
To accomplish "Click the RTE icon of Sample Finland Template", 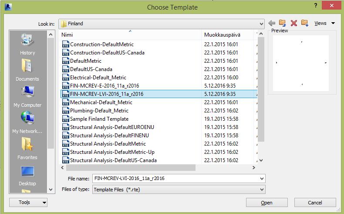I will 66,119.
